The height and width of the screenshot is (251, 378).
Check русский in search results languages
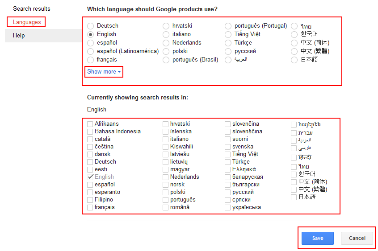tap(227, 193)
